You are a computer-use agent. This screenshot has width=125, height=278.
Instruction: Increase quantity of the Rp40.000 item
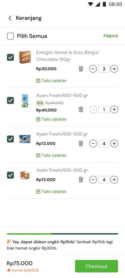click(114, 109)
